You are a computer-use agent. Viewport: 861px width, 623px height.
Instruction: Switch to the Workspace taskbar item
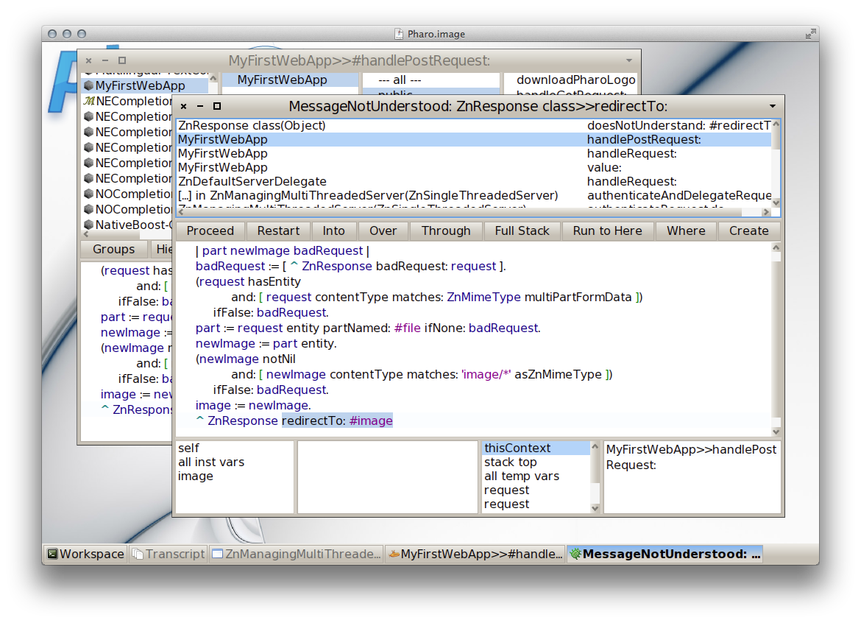point(85,554)
